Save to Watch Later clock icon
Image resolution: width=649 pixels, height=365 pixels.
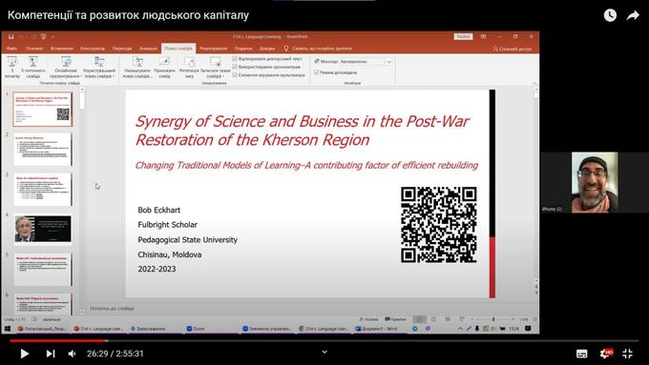pyautogui.click(x=610, y=15)
